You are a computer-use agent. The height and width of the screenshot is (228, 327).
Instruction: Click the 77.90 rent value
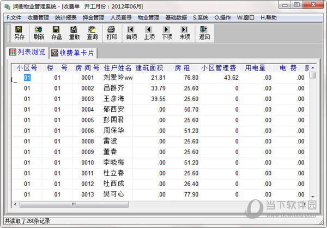click(191, 194)
